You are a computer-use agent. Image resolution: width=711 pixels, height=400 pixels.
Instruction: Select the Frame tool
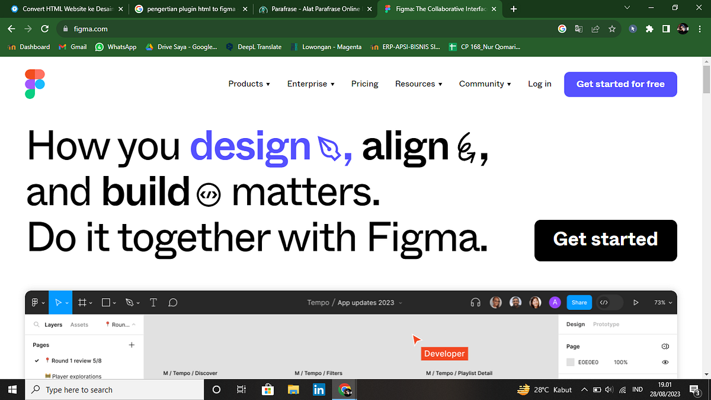(82, 302)
